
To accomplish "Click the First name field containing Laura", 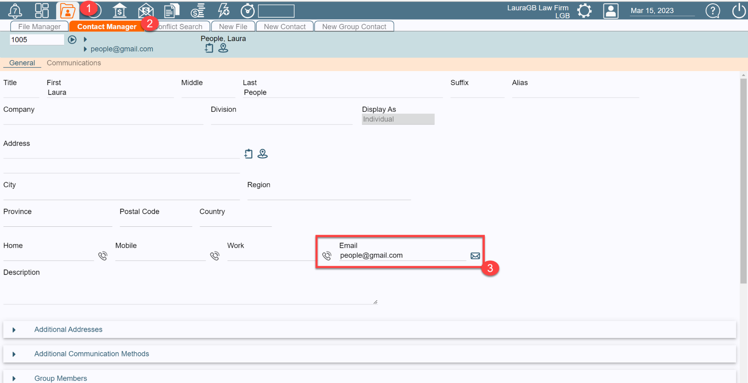I will point(110,93).
